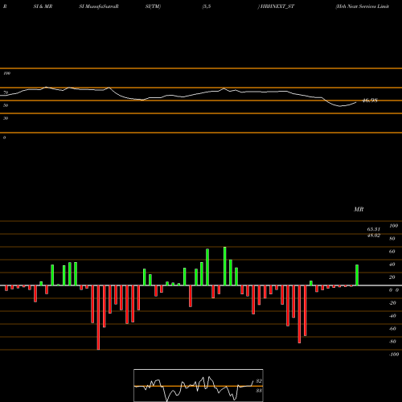Select the 30 level label on RSI axis

pos(6,118)
